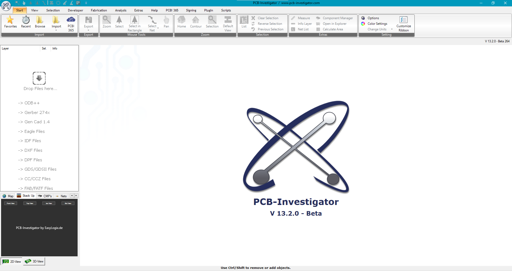This screenshot has width=512, height=271.
Task: Click the drop files download arrow icon
Action: (x=39, y=78)
